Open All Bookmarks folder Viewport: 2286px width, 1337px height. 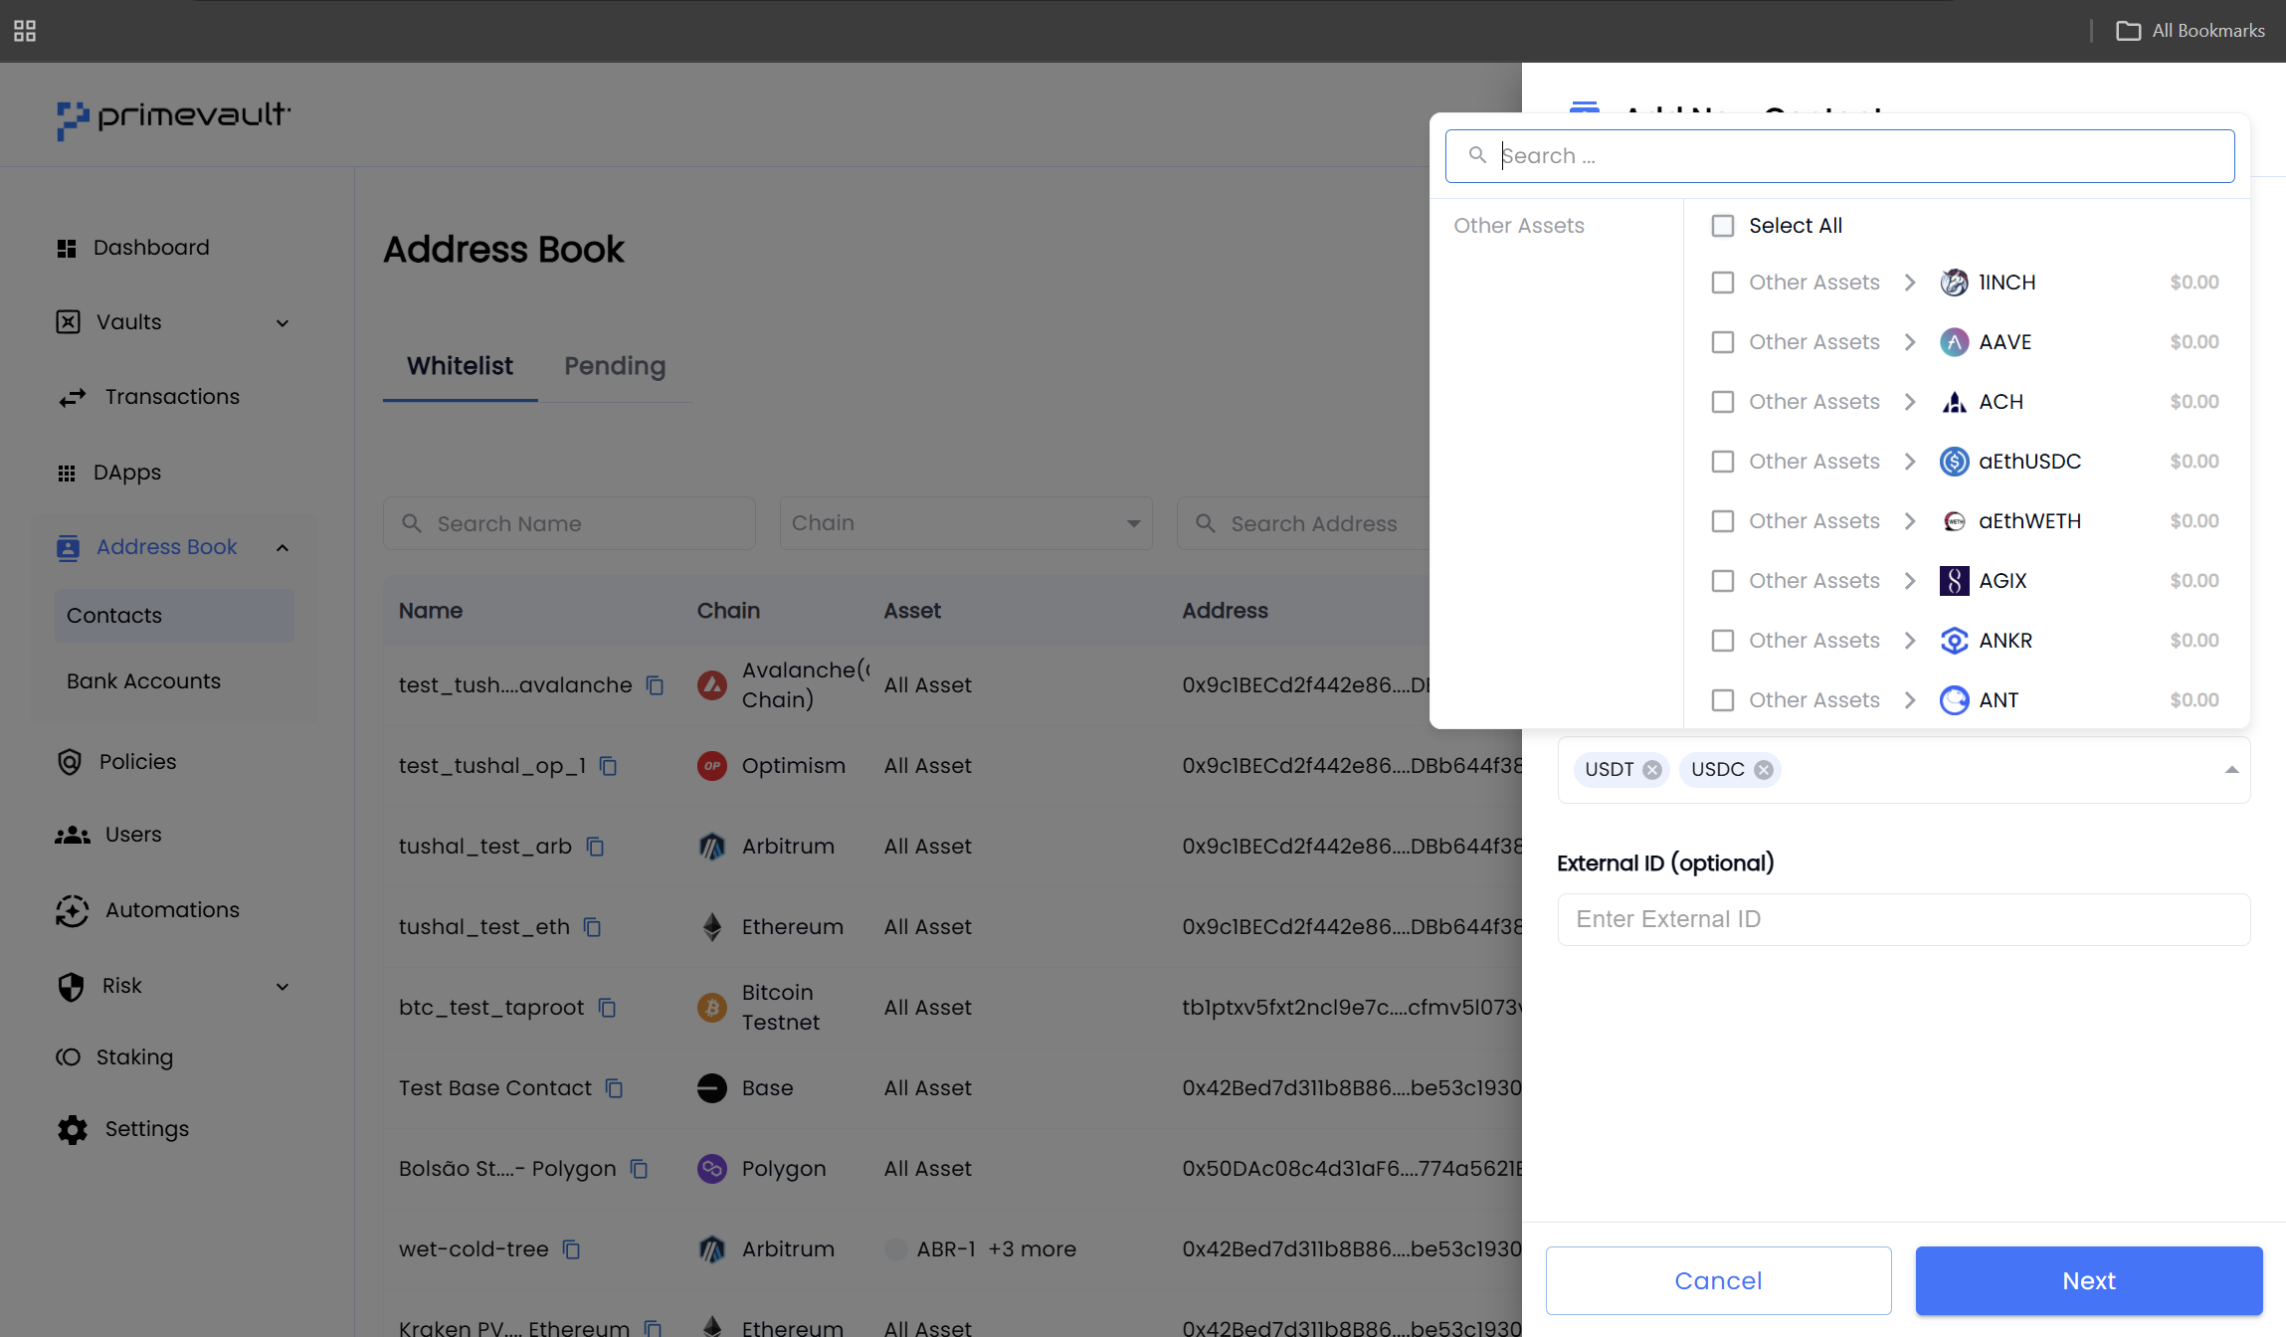2190,31
